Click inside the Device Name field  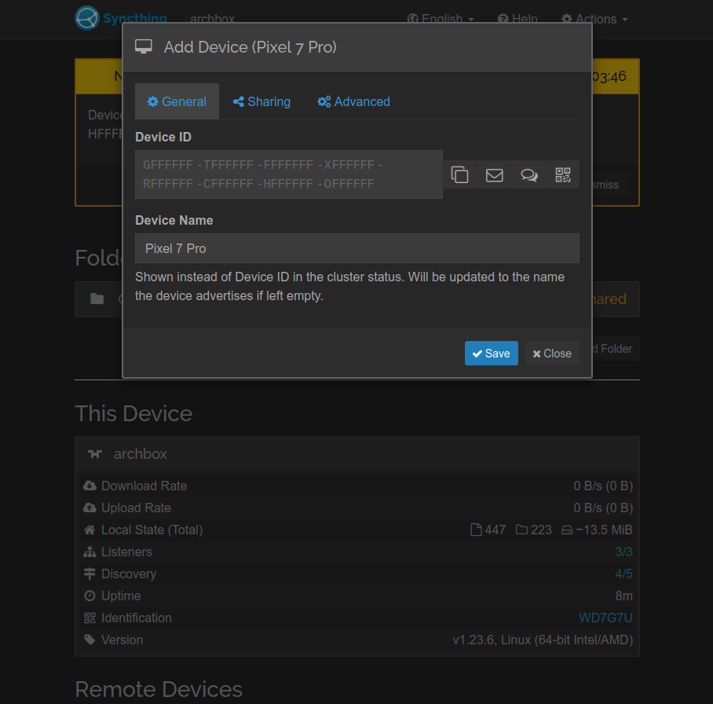pyautogui.click(x=357, y=247)
